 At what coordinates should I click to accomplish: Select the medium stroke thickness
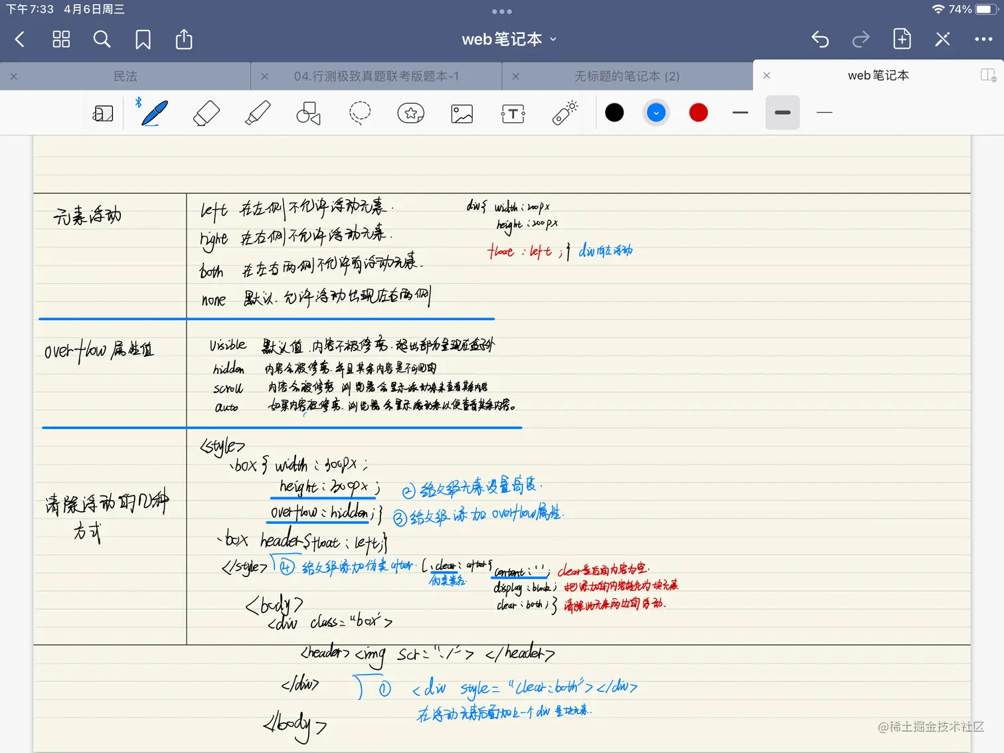coord(740,113)
